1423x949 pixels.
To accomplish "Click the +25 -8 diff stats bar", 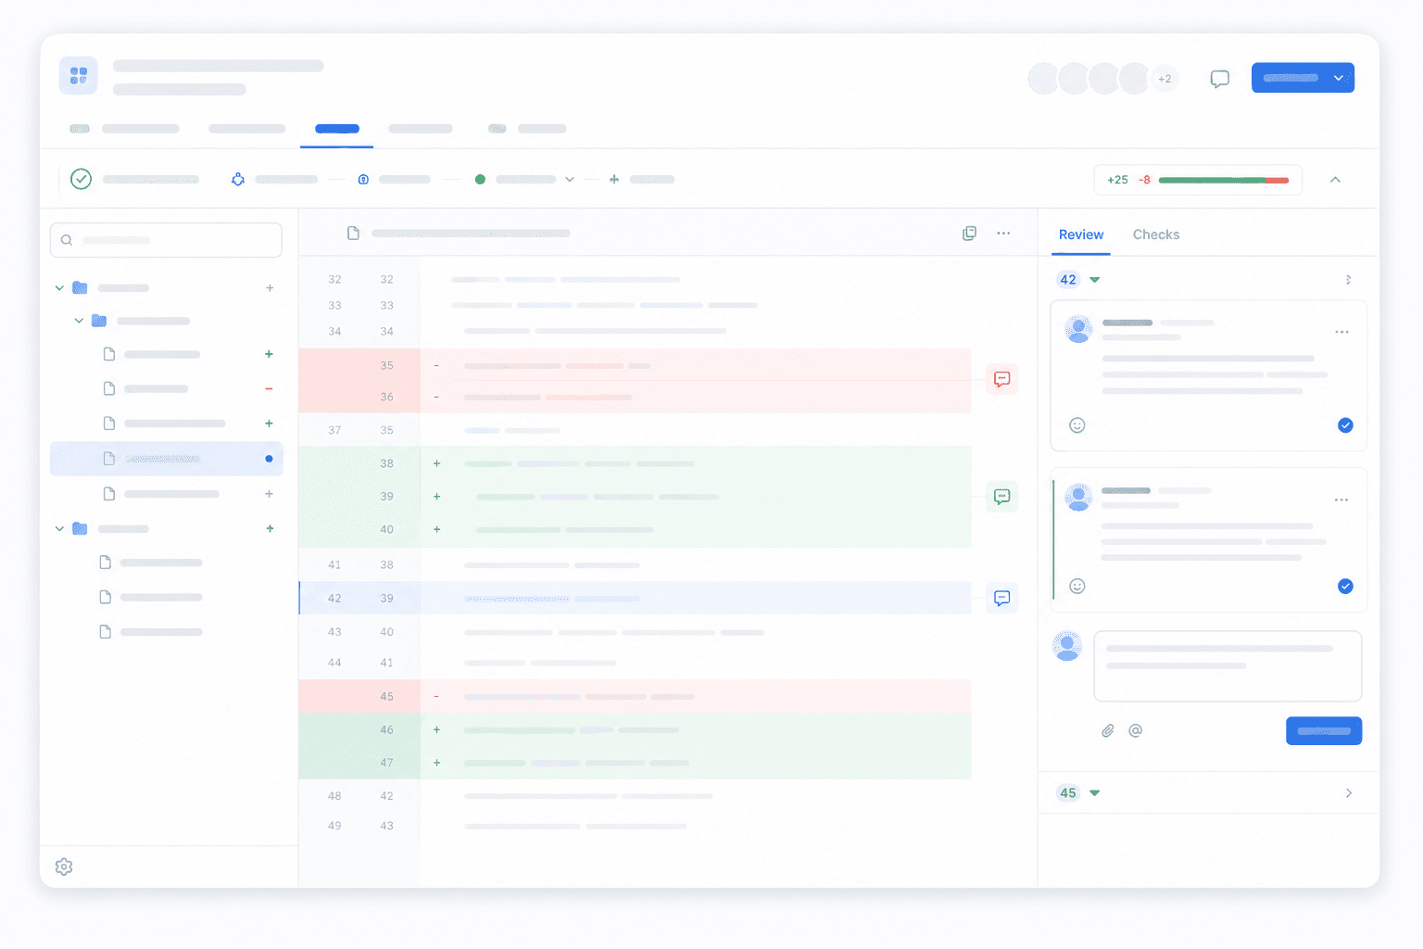I will 1198,180.
